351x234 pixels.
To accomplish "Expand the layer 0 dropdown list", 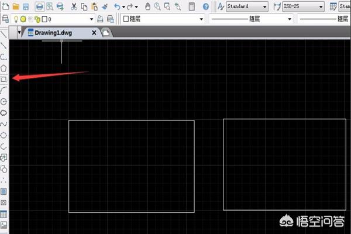I will (x=93, y=19).
